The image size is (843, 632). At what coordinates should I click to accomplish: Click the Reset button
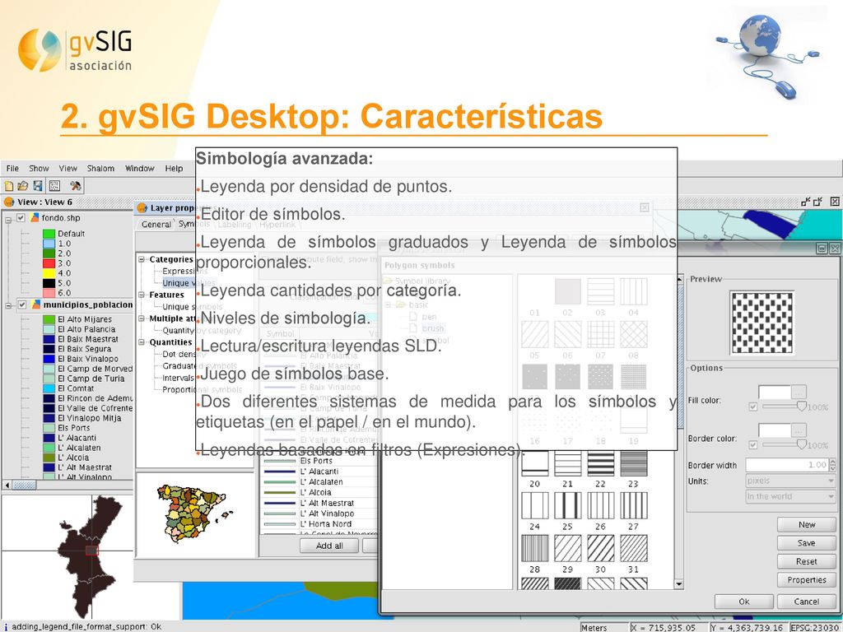[807, 561]
